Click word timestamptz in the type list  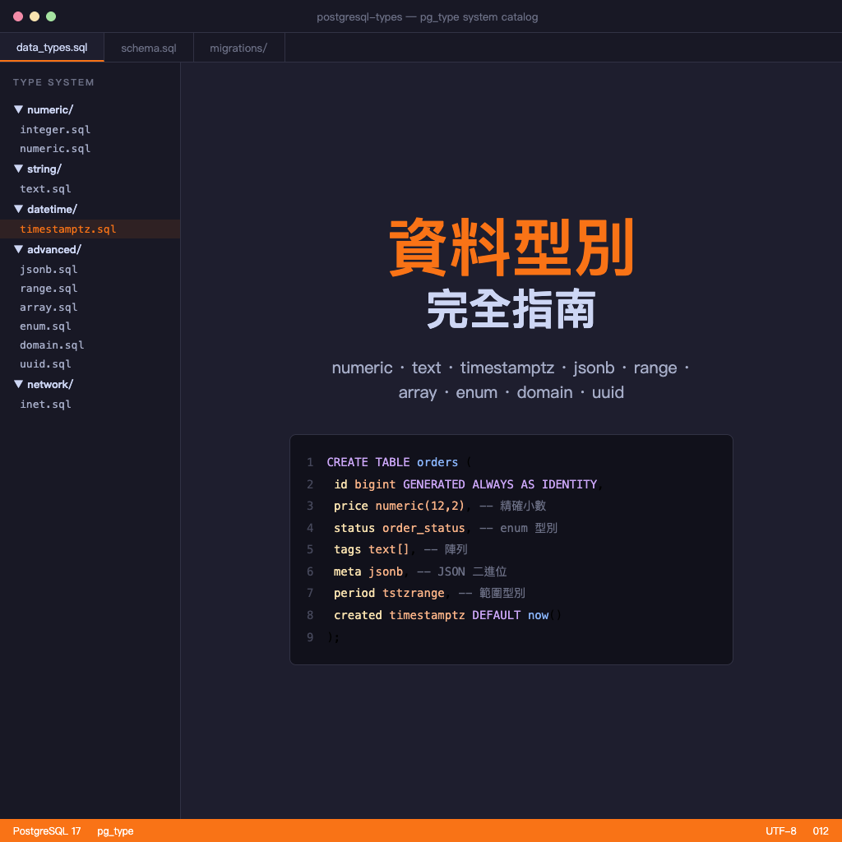[507, 368]
